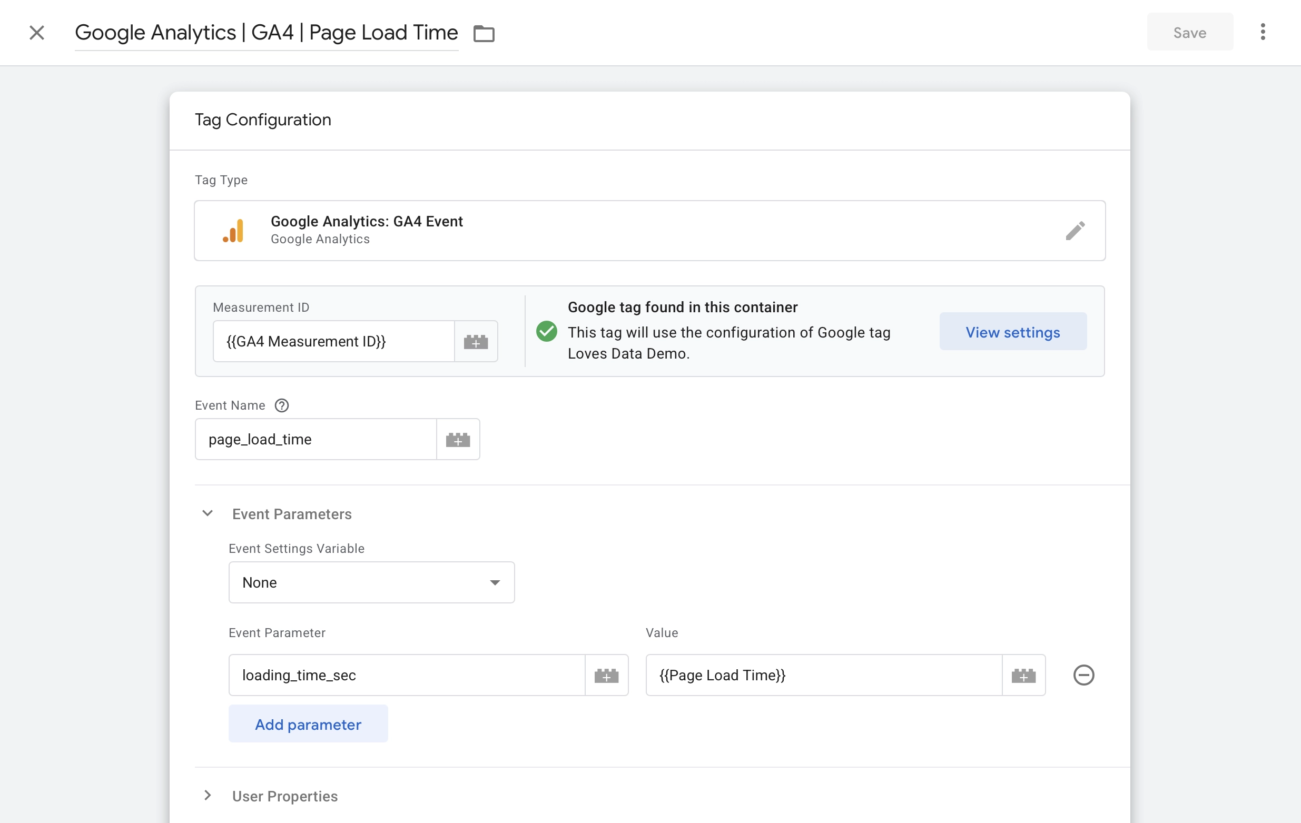Expand the User Properties section
1301x823 pixels.
[208, 796]
